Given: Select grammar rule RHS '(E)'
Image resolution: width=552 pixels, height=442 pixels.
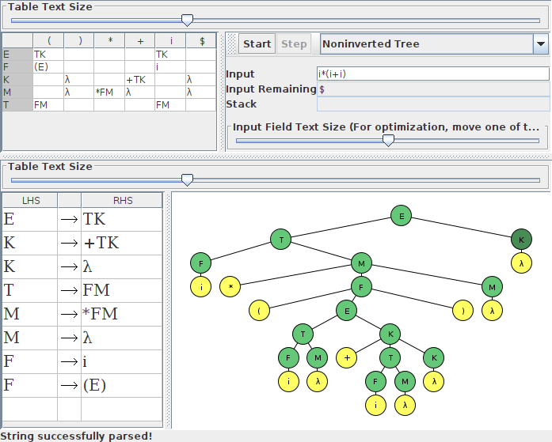Looking at the screenshot, I should tap(122, 385).
